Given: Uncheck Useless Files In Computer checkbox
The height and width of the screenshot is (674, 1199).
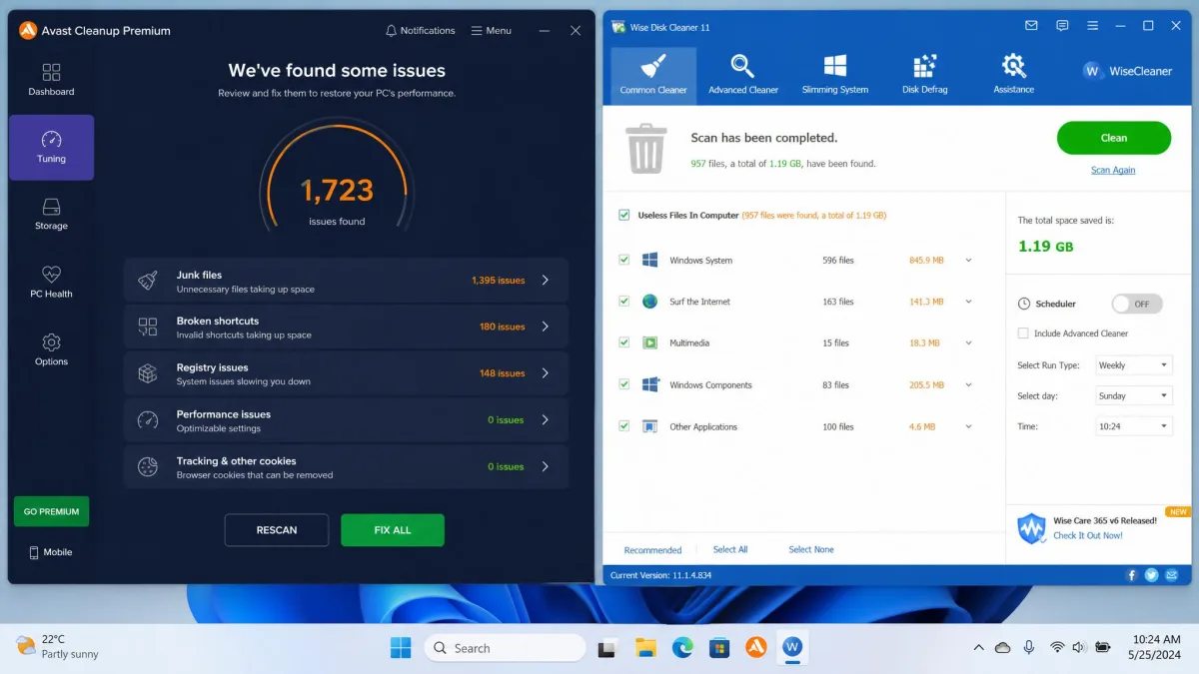Looking at the screenshot, I should (624, 215).
